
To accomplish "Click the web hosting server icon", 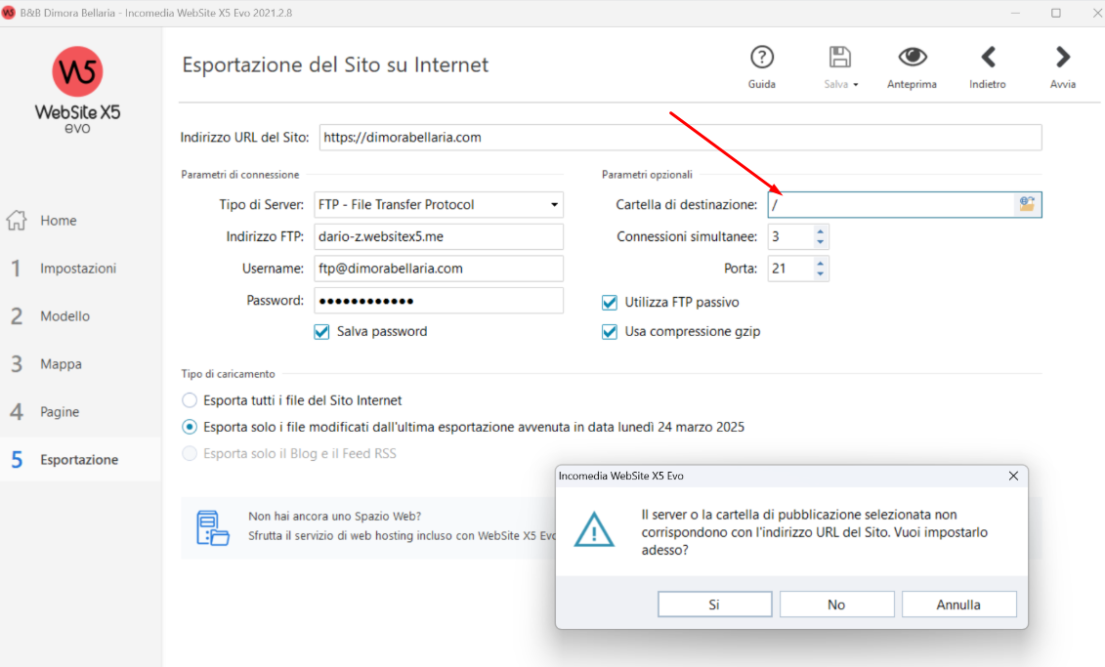I will pos(213,527).
